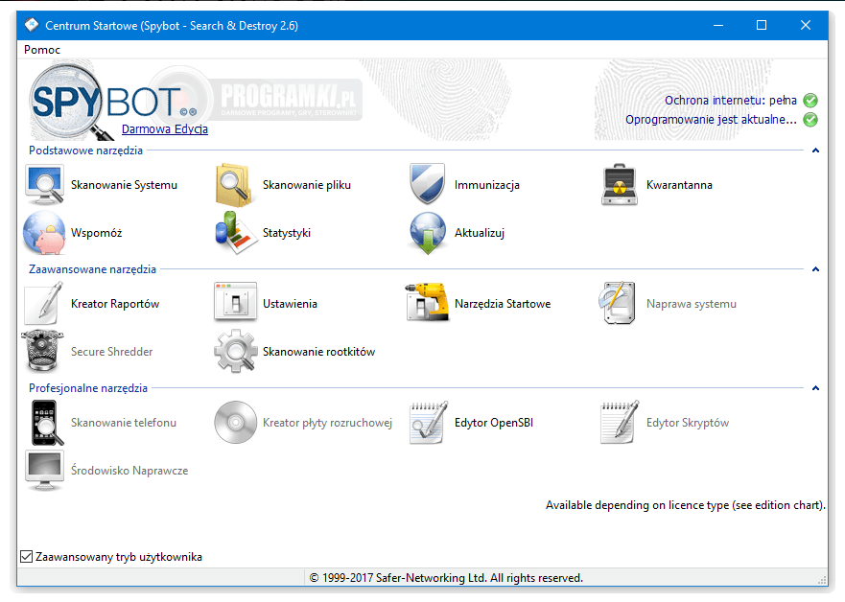Click the Środowisko Naprawcze monitor icon

point(45,471)
